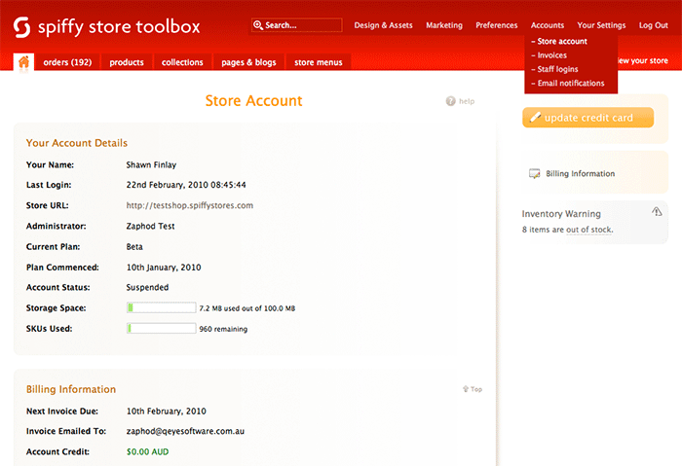This screenshot has height=466, width=682.
Task: Click the zaphod@qeyesoftware.com.au email
Action: (x=185, y=431)
